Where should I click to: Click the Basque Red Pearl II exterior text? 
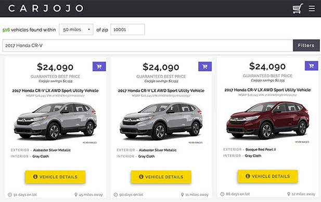pyautogui.click(x=261, y=149)
